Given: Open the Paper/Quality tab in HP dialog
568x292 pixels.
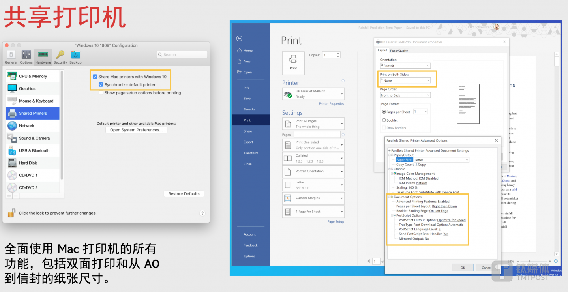Looking at the screenshot, I should point(399,51).
